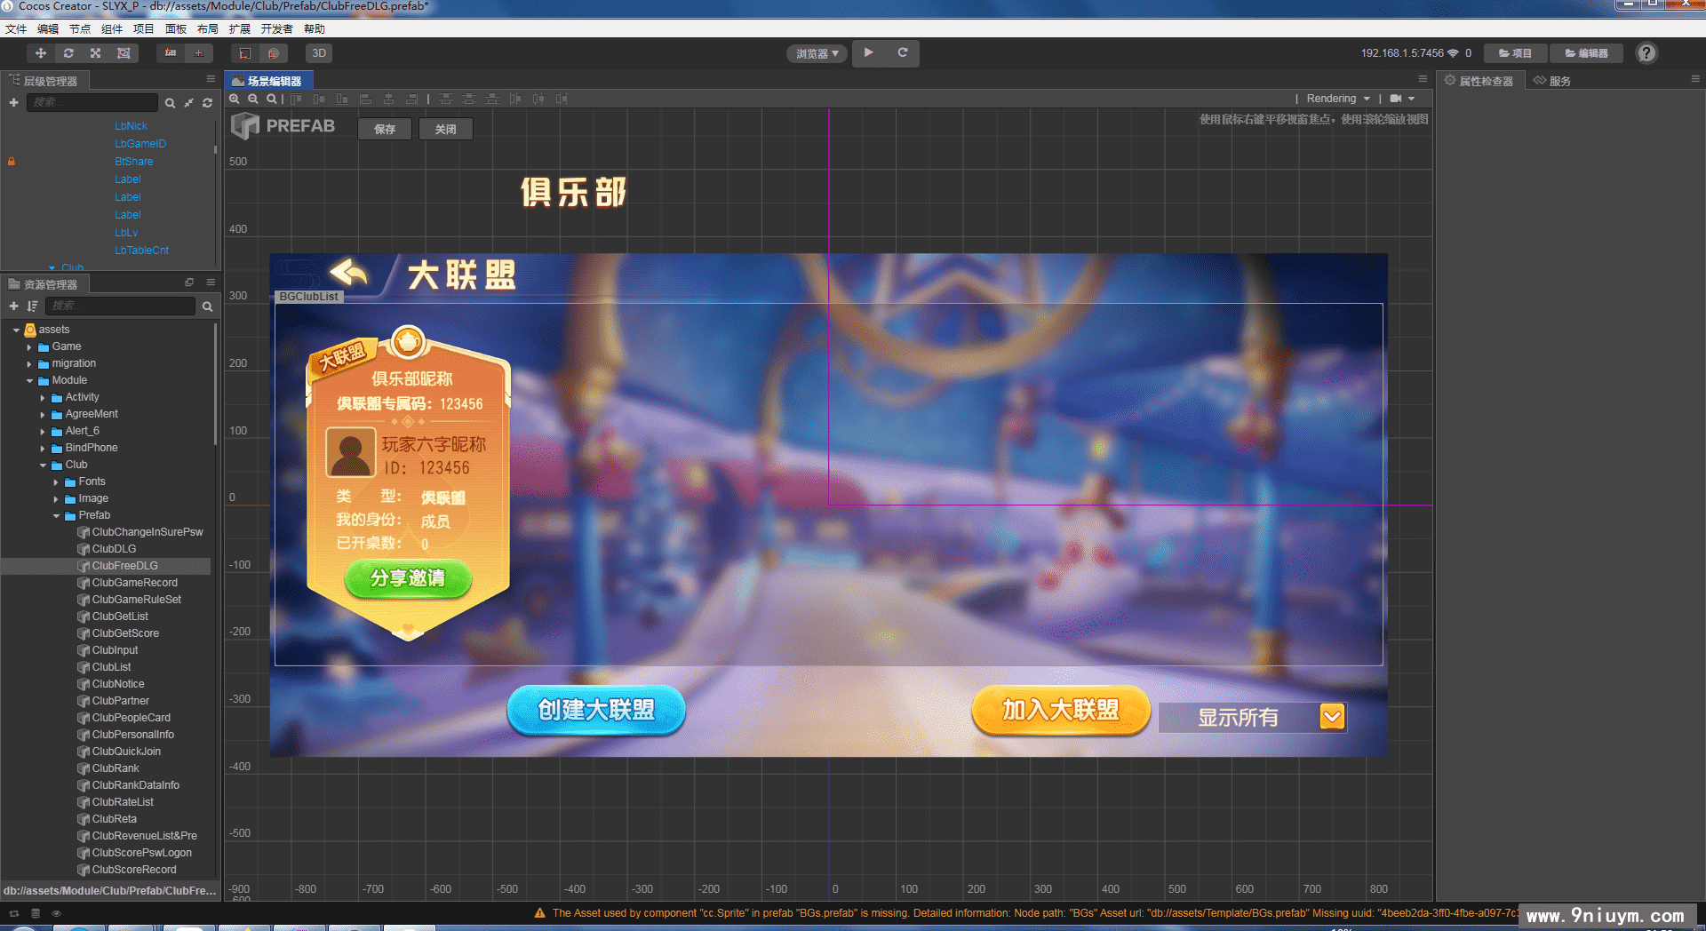Switch to the 服务 tab on the right
The width and height of the screenshot is (1706, 931).
(x=1559, y=80)
